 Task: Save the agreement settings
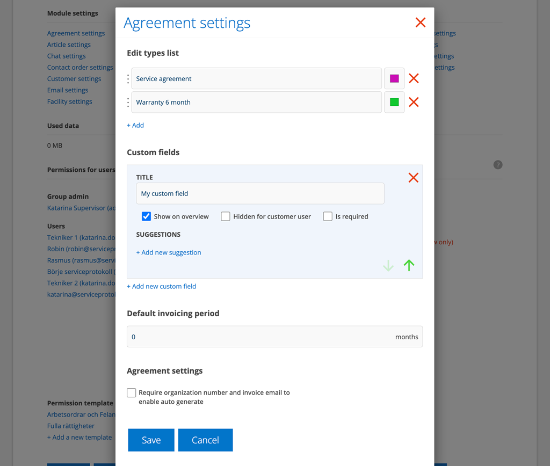pyautogui.click(x=151, y=440)
